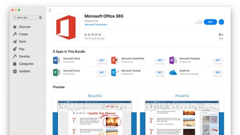The width and height of the screenshot is (240, 135).
Task: Click the Discover star icon
Action: pyautogui.click(x=15, y=27)
